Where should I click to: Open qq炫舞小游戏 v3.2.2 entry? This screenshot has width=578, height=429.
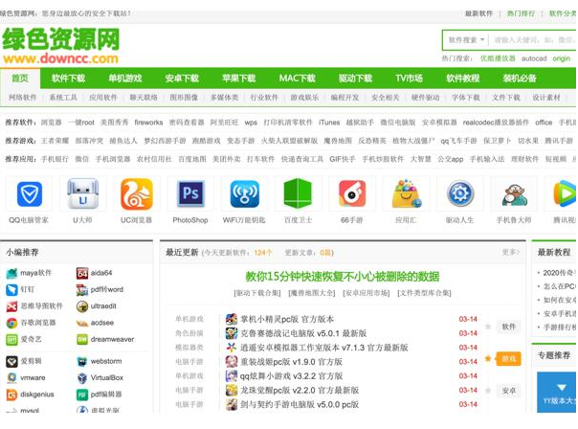coord(291,376)
